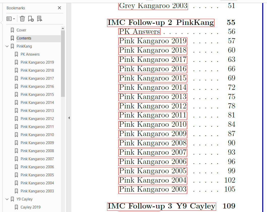
Task: Follow Pink Kangaroo 2008 link in contents
Action: click(x=153, y=144)
